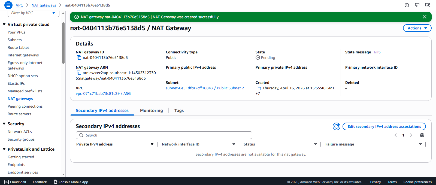The height and width of the screenshot is (185, 436).
Task: Open the Filter by VPC dropdown
Action: point(34,13)
